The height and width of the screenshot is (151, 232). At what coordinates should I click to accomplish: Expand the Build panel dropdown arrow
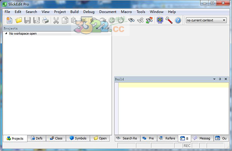[x=214, y=79]
